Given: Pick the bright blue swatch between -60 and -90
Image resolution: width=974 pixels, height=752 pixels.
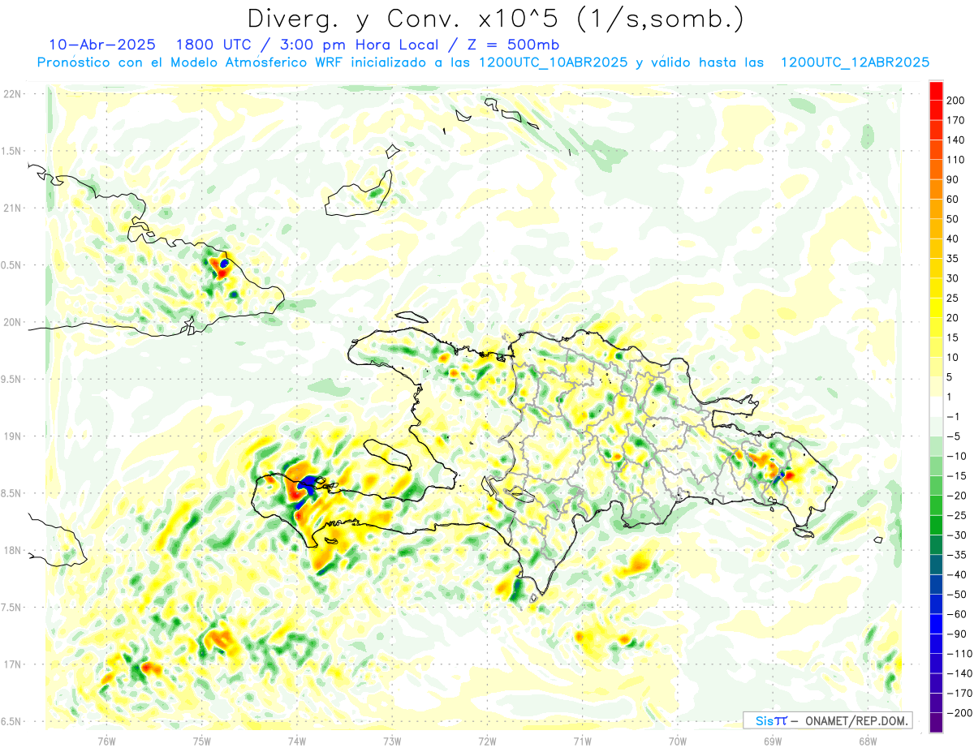Looking at the screenshot, I should [936, 624].
